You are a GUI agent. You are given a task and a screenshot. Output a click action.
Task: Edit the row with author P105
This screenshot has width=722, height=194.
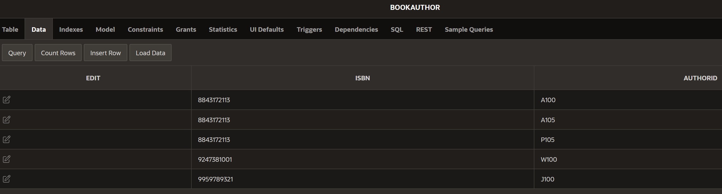(6, 139)
